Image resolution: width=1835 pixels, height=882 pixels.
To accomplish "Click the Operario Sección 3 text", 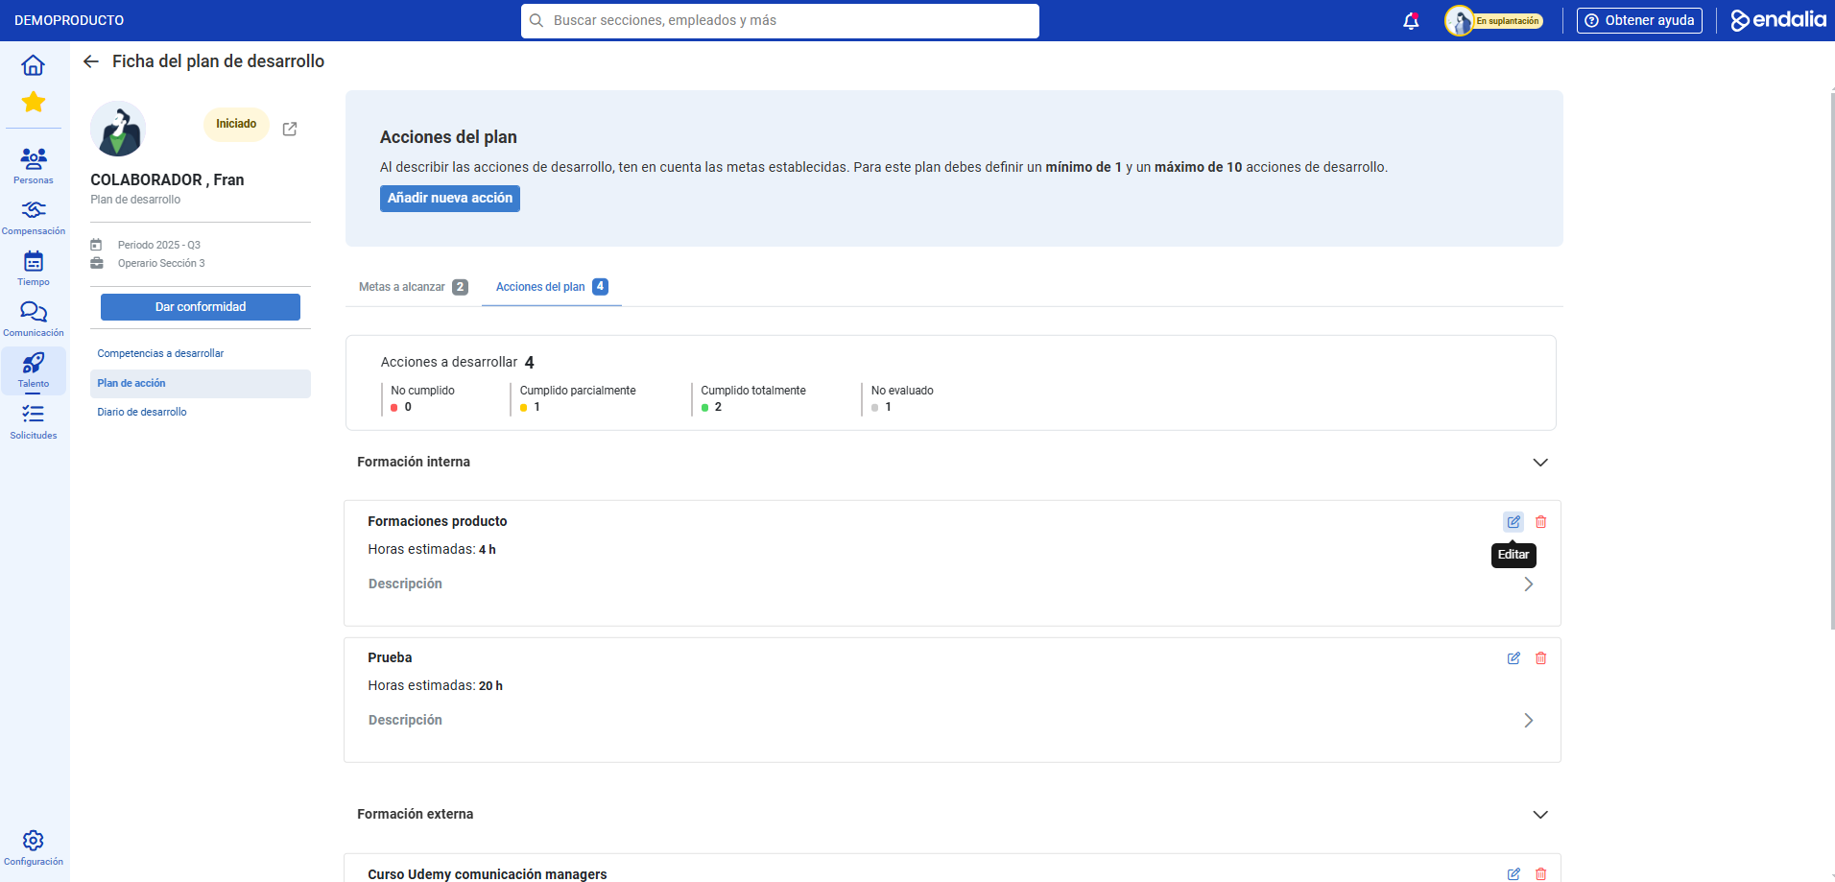I will 161,264.
